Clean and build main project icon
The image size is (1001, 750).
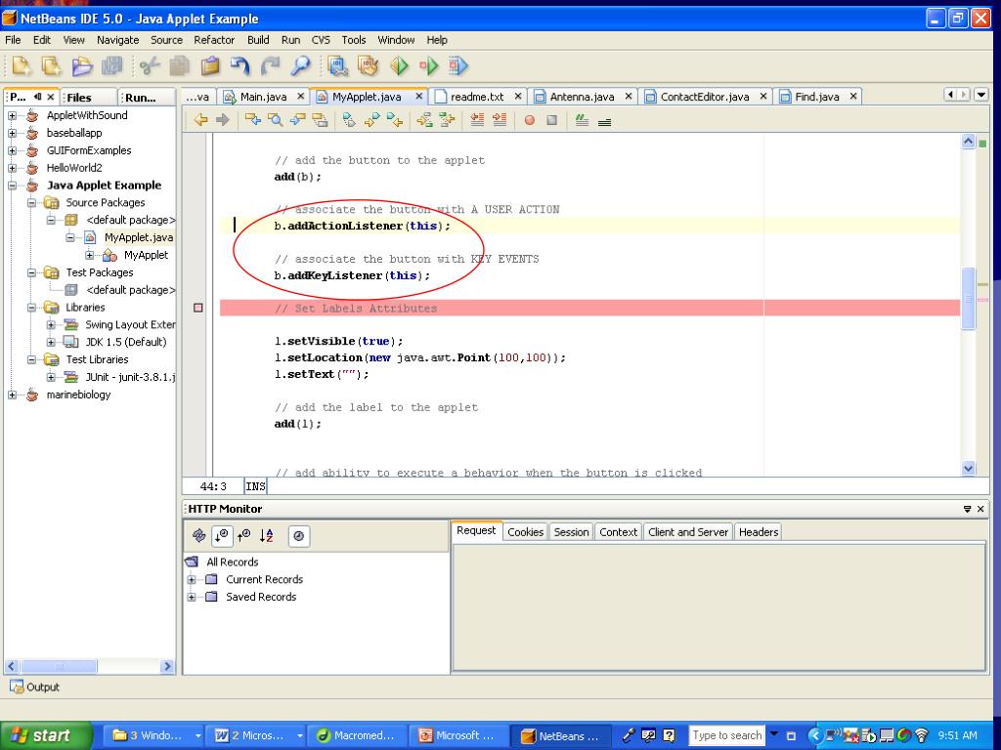pyautogui.click(x=369, y=65)
